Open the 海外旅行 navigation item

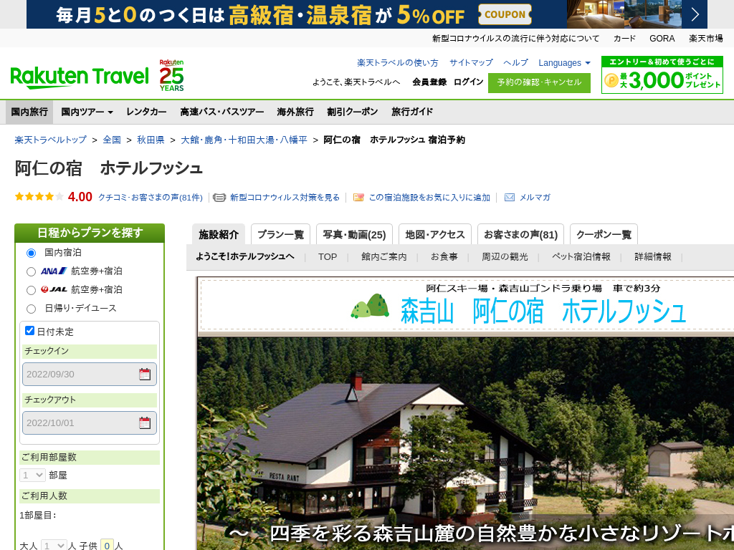(295, 112)
